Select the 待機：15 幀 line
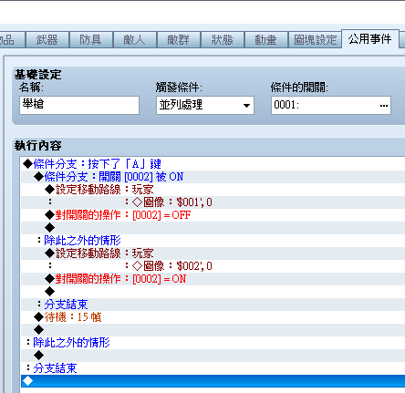 (213, 317)
